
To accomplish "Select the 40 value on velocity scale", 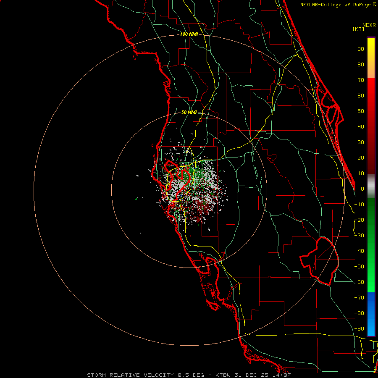I will pyautogui.click(x=361, y=127).
